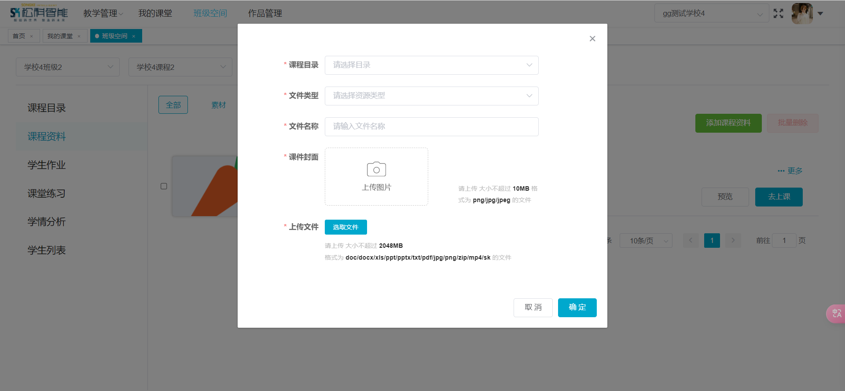
Task: Switch to the 我的课堂 tab
Action: [x=60, y=36]
